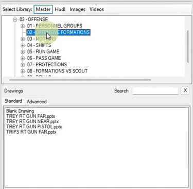Image resolution: width=193 pixels, height=189 pixels.
Task: Choose TRIPS RT GUN FAR.pptx drawing
Action: (x=31, y=132)
